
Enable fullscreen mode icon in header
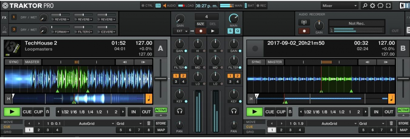(388, 6)
